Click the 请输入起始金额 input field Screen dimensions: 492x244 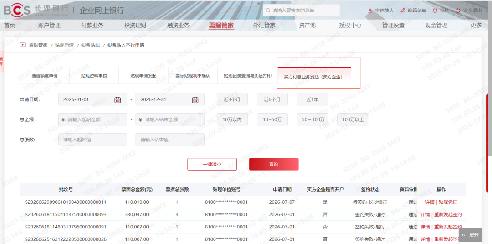(92, 119)
